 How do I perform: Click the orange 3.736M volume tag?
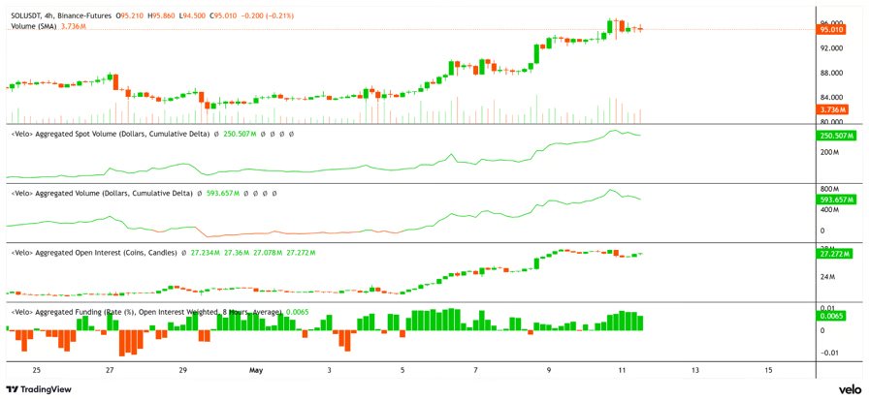click(832, 111)
